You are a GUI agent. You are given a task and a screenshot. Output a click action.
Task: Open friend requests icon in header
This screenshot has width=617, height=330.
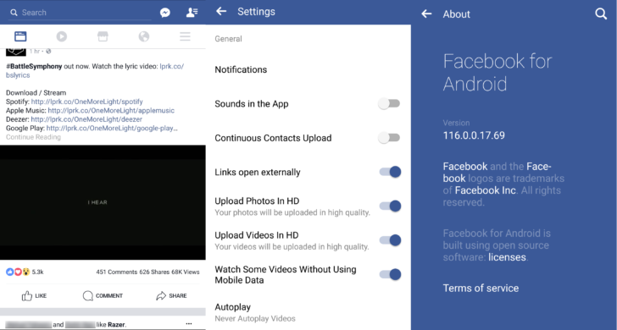(192, 13)
